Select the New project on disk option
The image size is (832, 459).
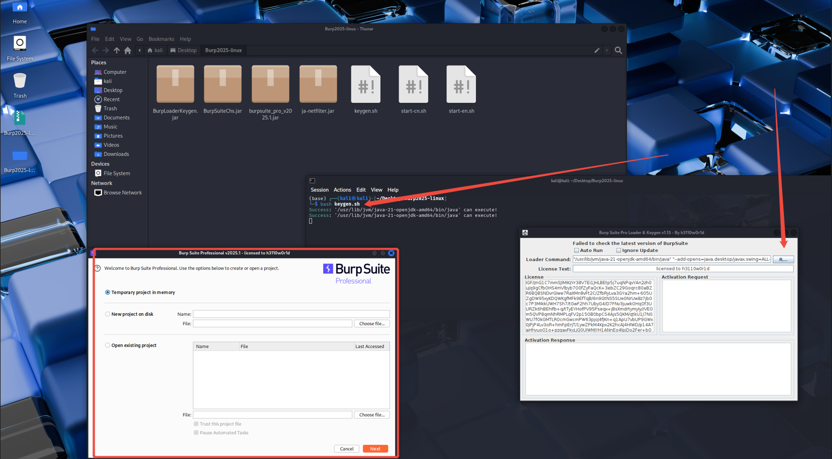(x=108, y=314)
